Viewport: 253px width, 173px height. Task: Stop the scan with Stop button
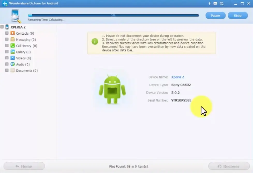pos(238,15)
